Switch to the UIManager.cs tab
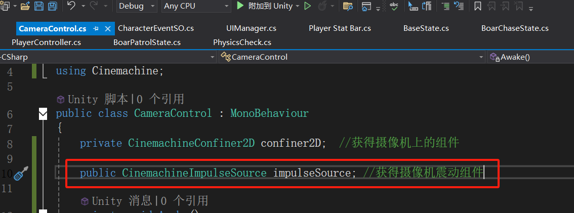574x213 pixels. coord(251,28)
